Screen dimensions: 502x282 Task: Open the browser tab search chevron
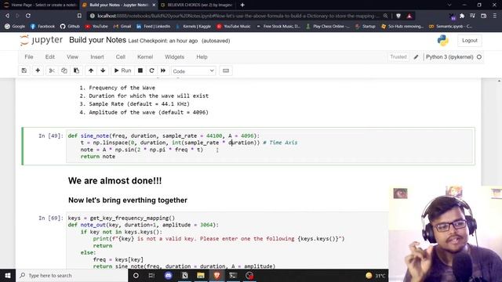coord(449,5)
